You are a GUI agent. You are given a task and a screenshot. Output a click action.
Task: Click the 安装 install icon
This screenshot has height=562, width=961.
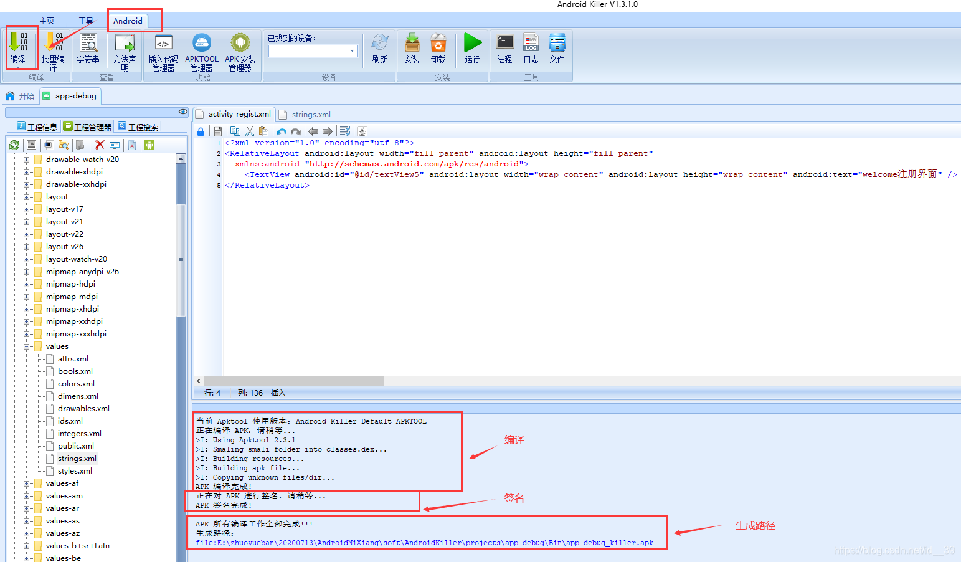point(412,42)
